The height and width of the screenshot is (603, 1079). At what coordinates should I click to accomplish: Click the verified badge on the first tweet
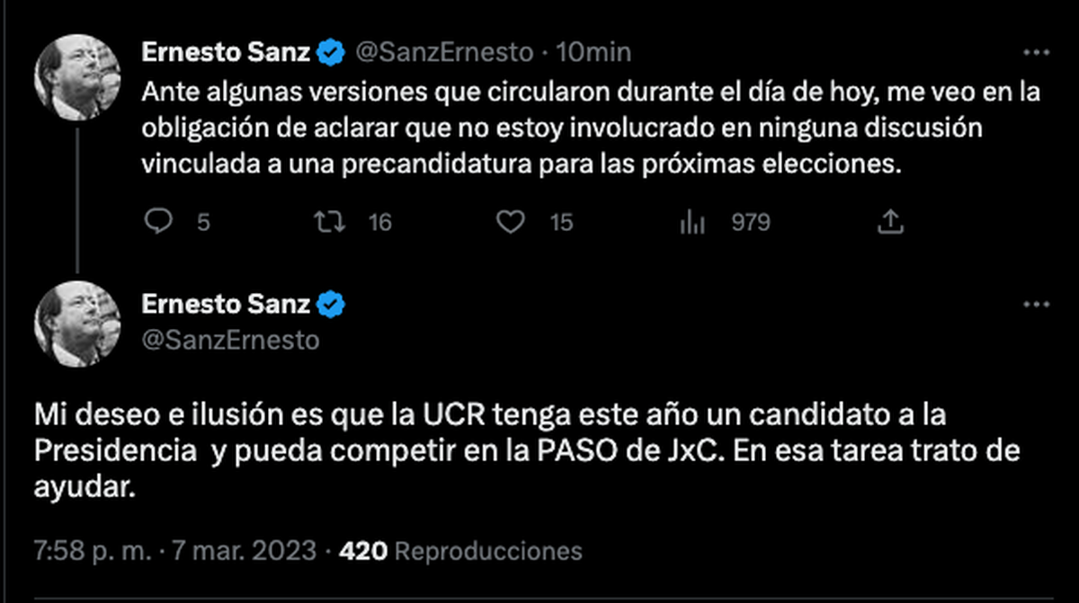click(x=332, y=54)
